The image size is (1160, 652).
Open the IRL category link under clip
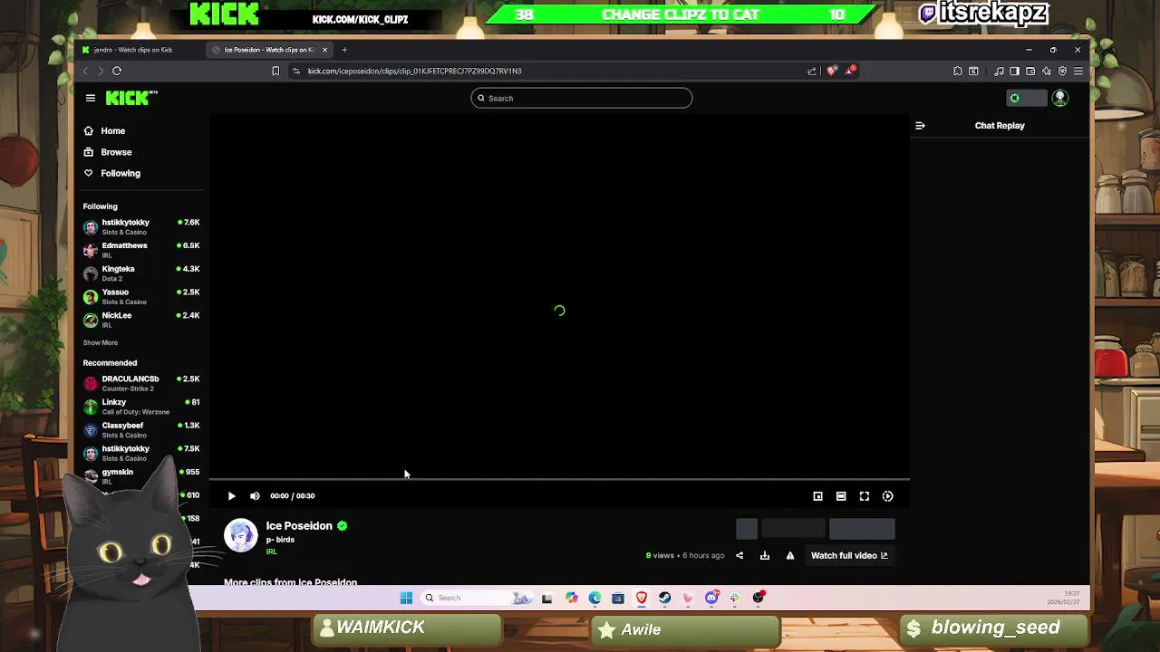pos(271,551)
